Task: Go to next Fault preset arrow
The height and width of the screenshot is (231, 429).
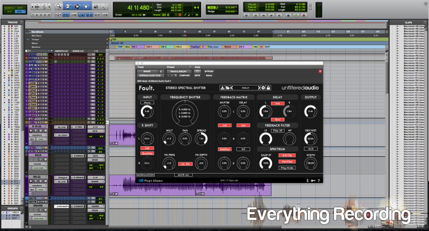Action: coord(259,88)
